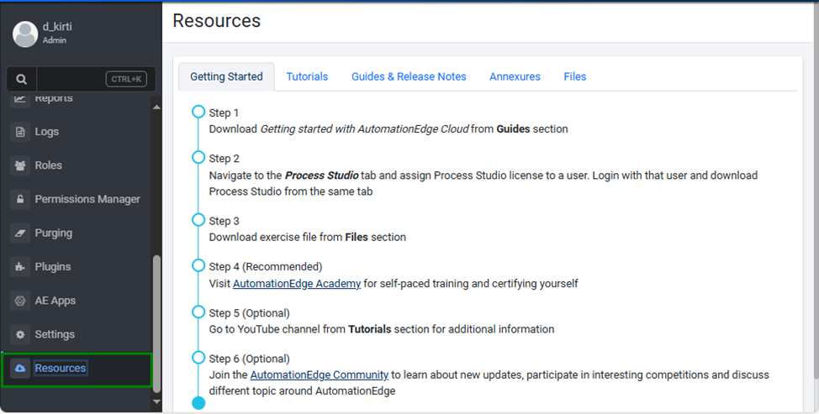Click the 'Admin' role label

click(55, 40)
